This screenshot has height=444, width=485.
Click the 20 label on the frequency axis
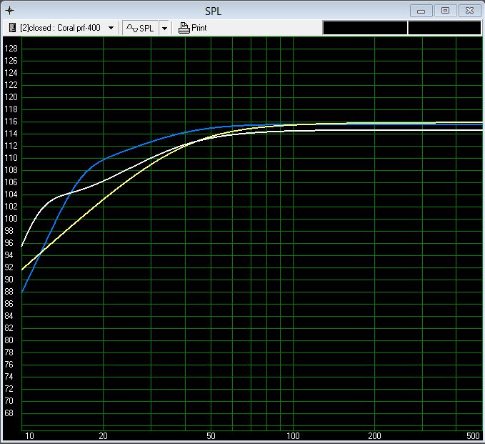[104, 435]
